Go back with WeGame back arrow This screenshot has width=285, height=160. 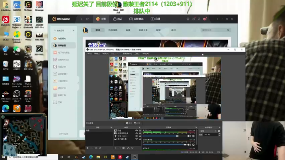(82, 19)
